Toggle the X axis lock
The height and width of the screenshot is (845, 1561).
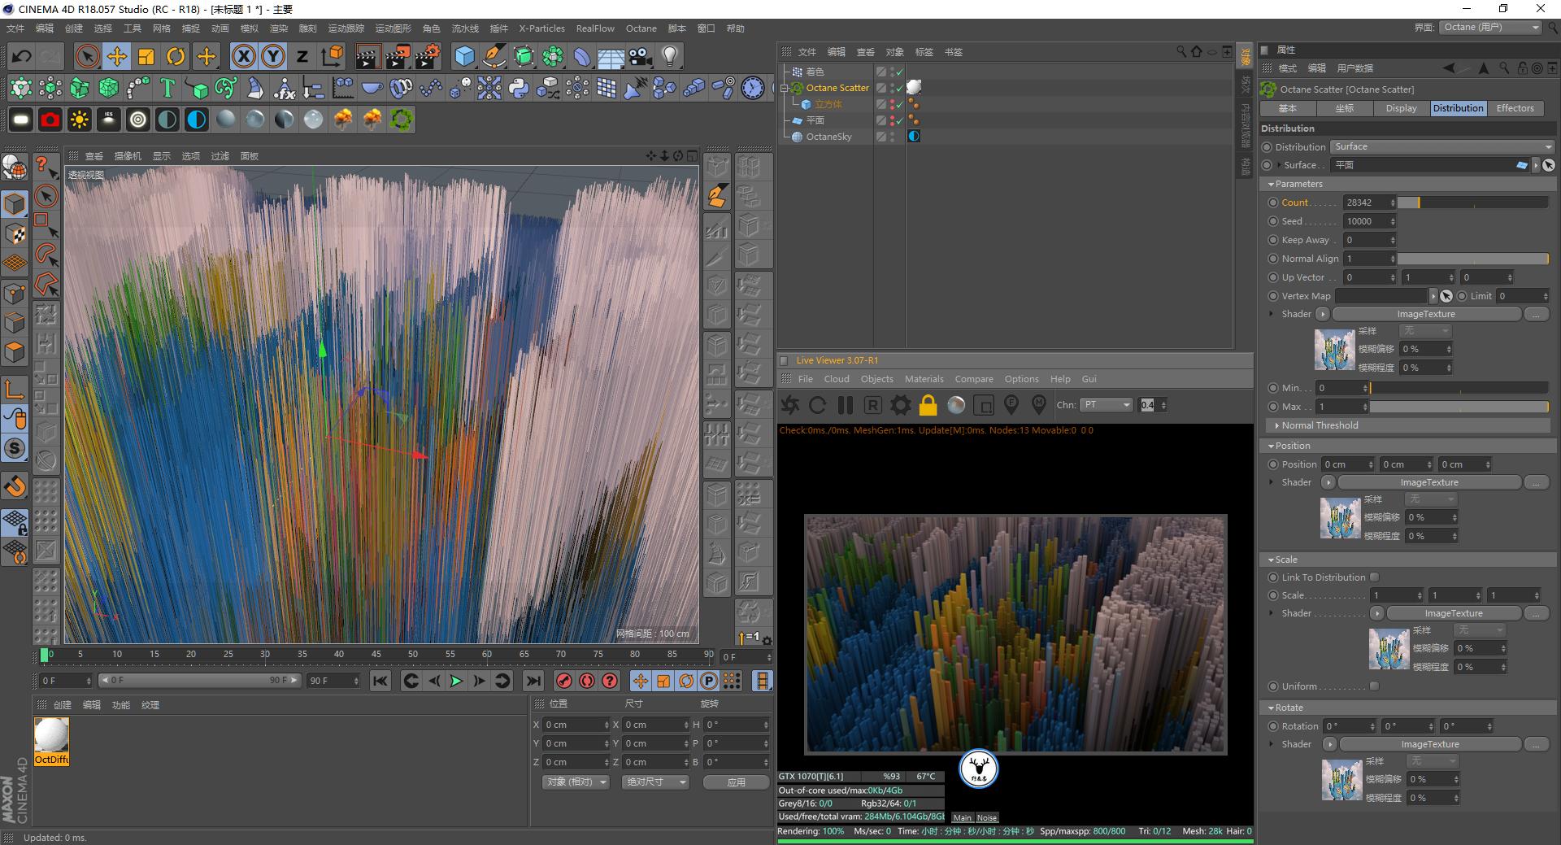pos(243,56)
